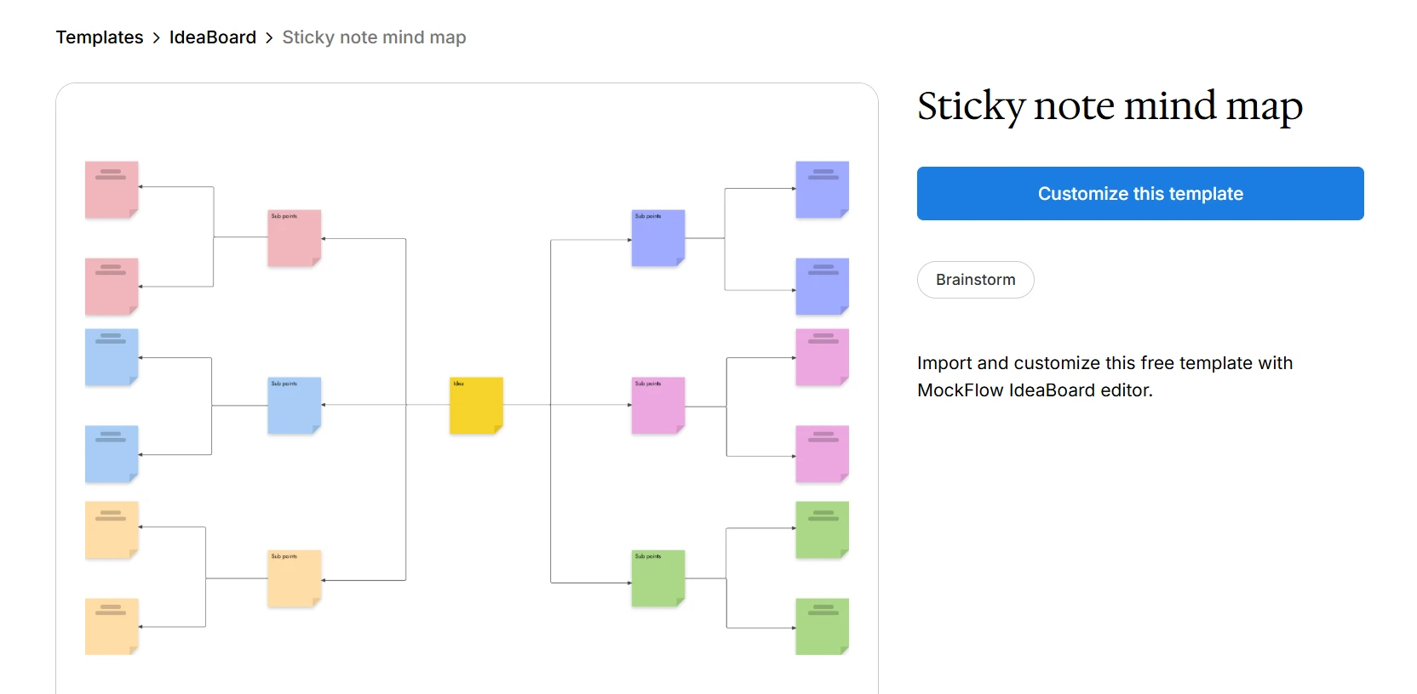Click the upper blue sticky note on left

111,357
